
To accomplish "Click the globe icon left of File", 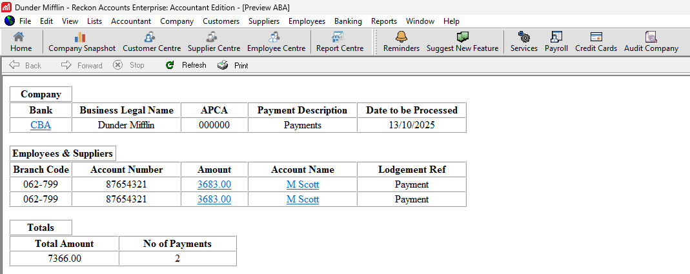I will pyautogui.click(x=10, y=21).
